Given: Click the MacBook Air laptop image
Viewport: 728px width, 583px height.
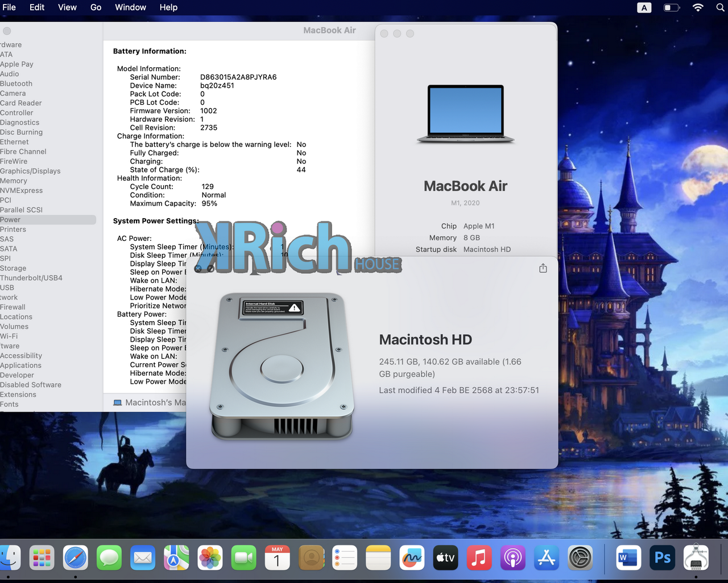Looking at the screenshot, I should click(x=466, y=114).
